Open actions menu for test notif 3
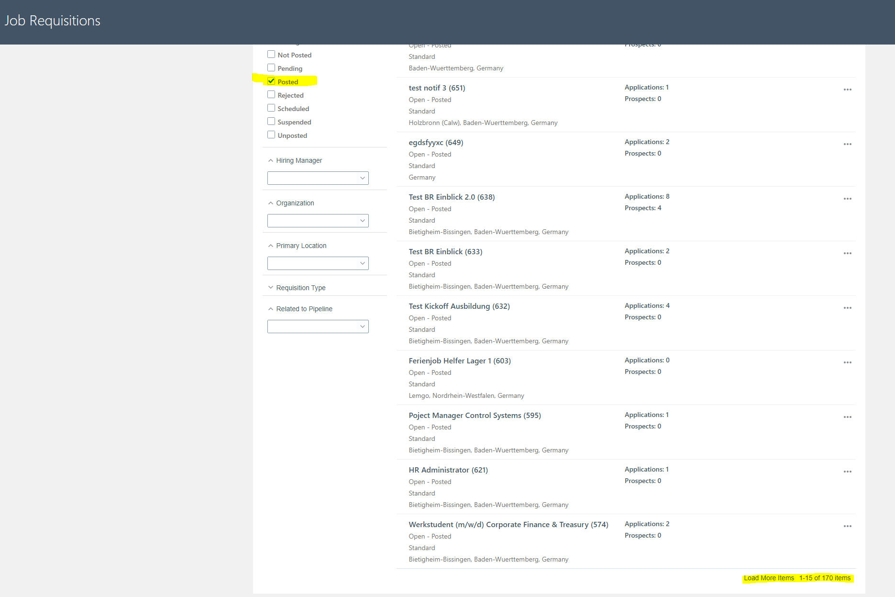Viewport: 895px width, 597px height. [847, 90]
